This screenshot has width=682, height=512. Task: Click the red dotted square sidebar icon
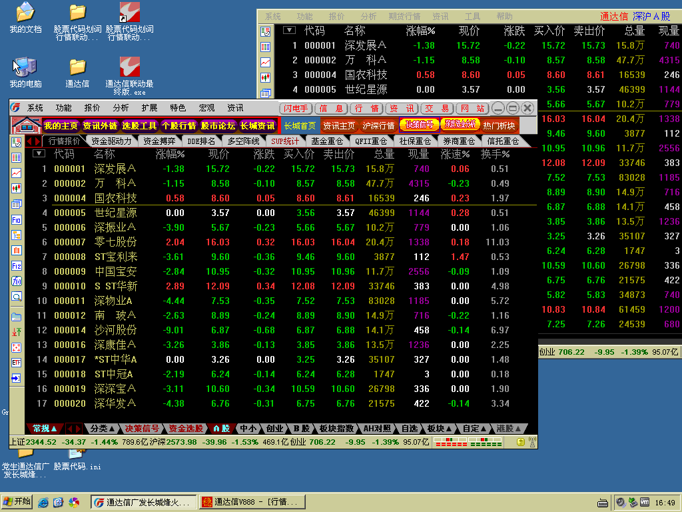pos(17,347)
